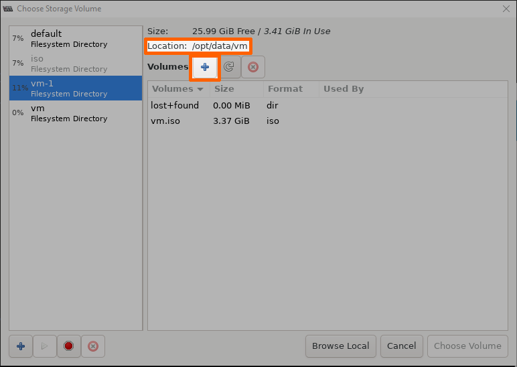Select the vm-1 storage pool

[x=76, y=88]
